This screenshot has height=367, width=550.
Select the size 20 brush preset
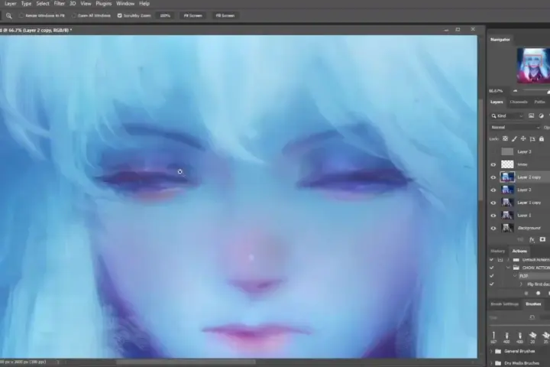coord(532,337)
